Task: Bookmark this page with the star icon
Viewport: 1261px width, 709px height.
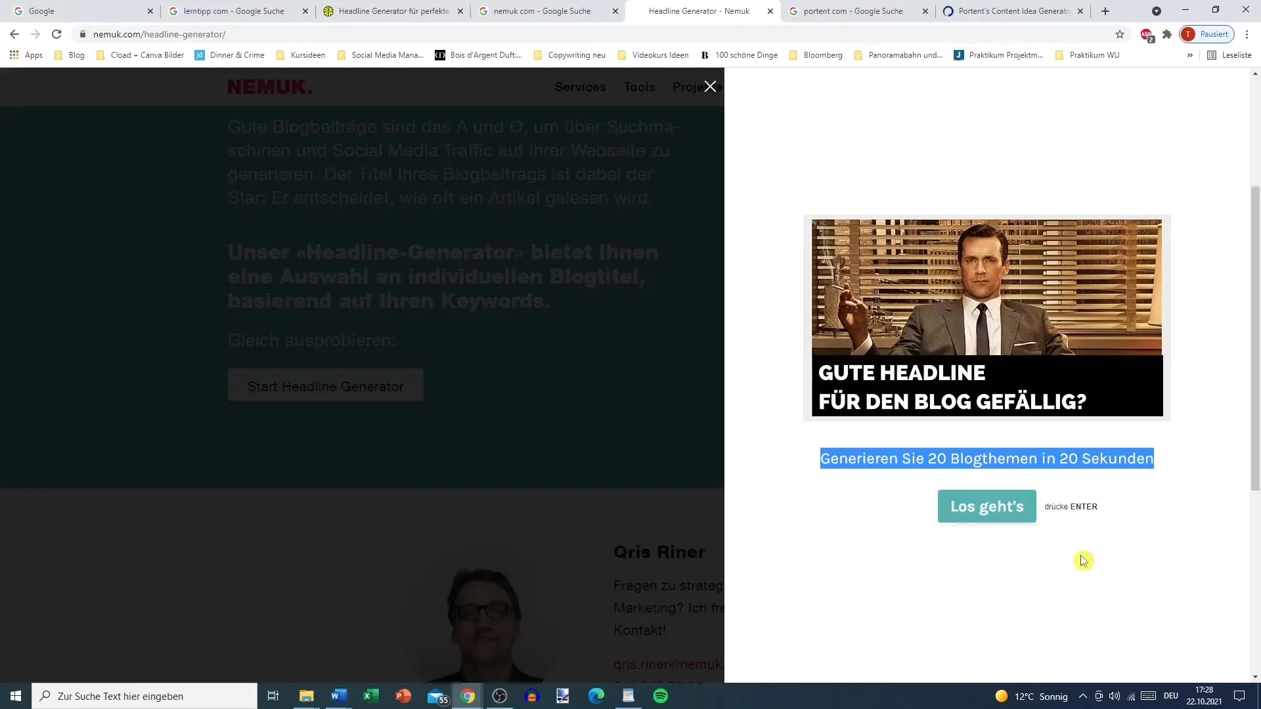Action: (x=1120, y=34)
